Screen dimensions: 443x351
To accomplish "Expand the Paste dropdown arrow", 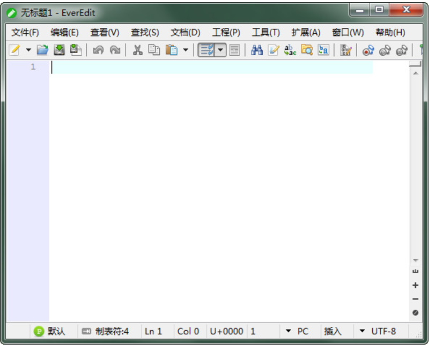I will (186, 50).
